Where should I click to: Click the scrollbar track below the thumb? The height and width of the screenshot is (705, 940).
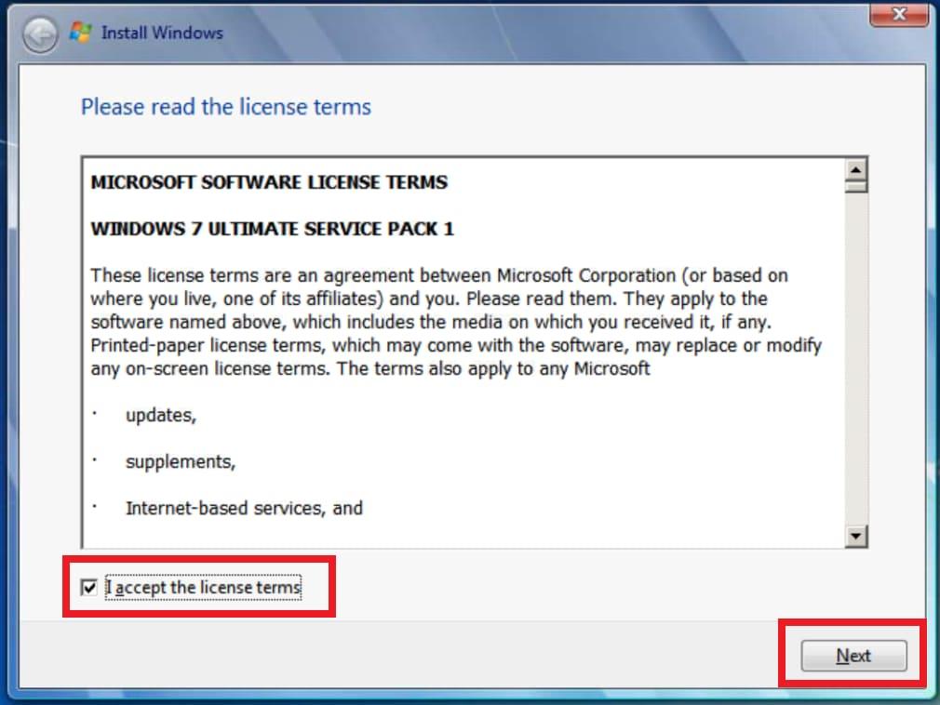855,372
